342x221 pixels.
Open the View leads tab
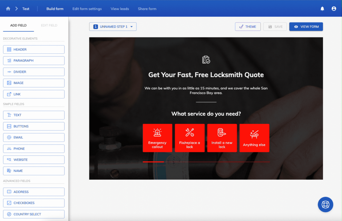[120, 9]
